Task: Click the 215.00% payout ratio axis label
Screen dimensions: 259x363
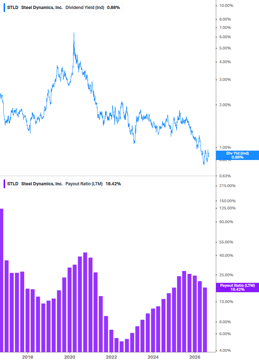Action: tap(227, 186)
